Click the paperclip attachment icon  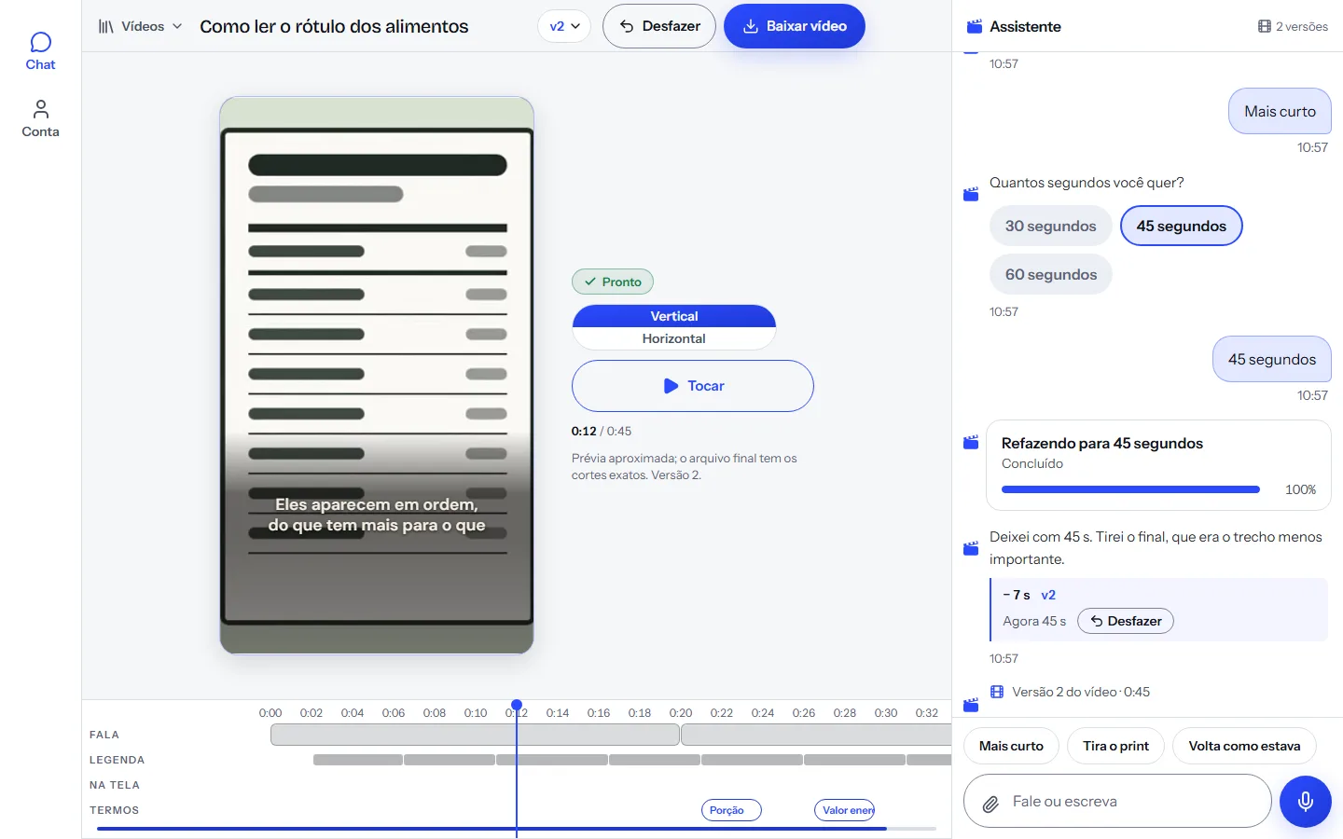990,803
